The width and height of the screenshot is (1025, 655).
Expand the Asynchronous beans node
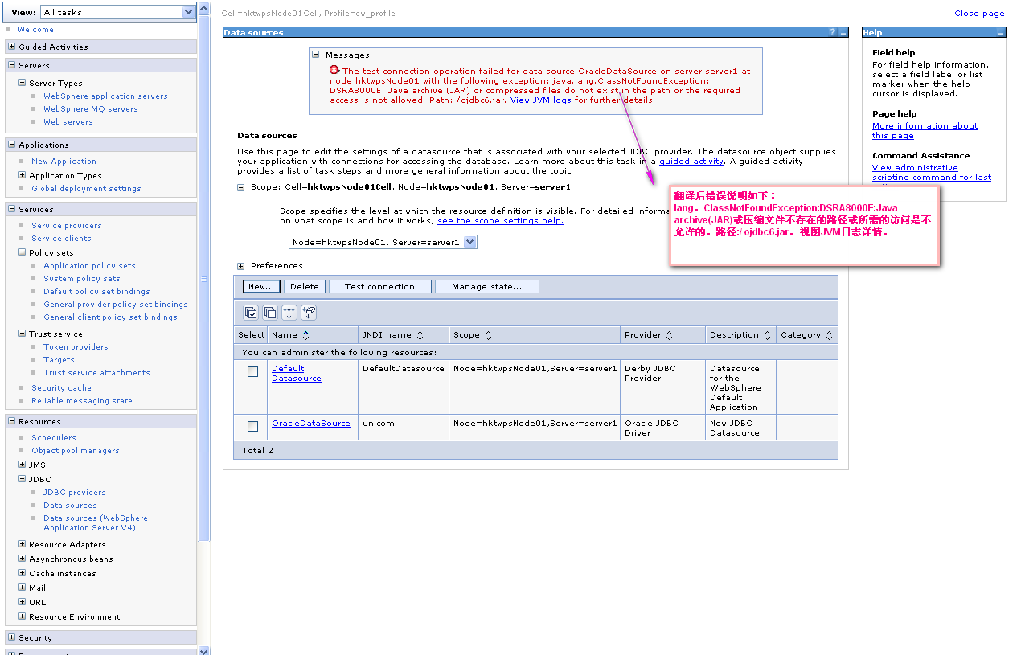pos(23,559)
